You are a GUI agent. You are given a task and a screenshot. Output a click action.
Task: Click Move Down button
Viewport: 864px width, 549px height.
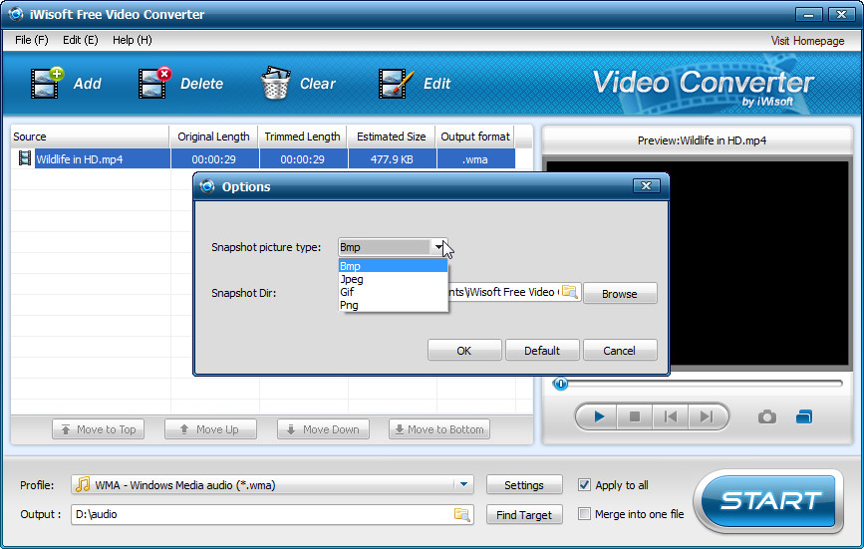[x=324, y=429]
